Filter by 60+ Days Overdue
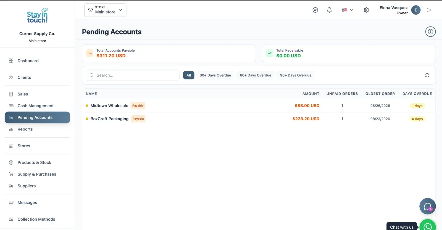The height and width of the screenshot is (230, 442). coord(256,75)
